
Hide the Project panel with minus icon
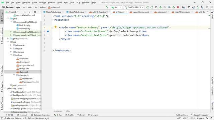(39, 12)
